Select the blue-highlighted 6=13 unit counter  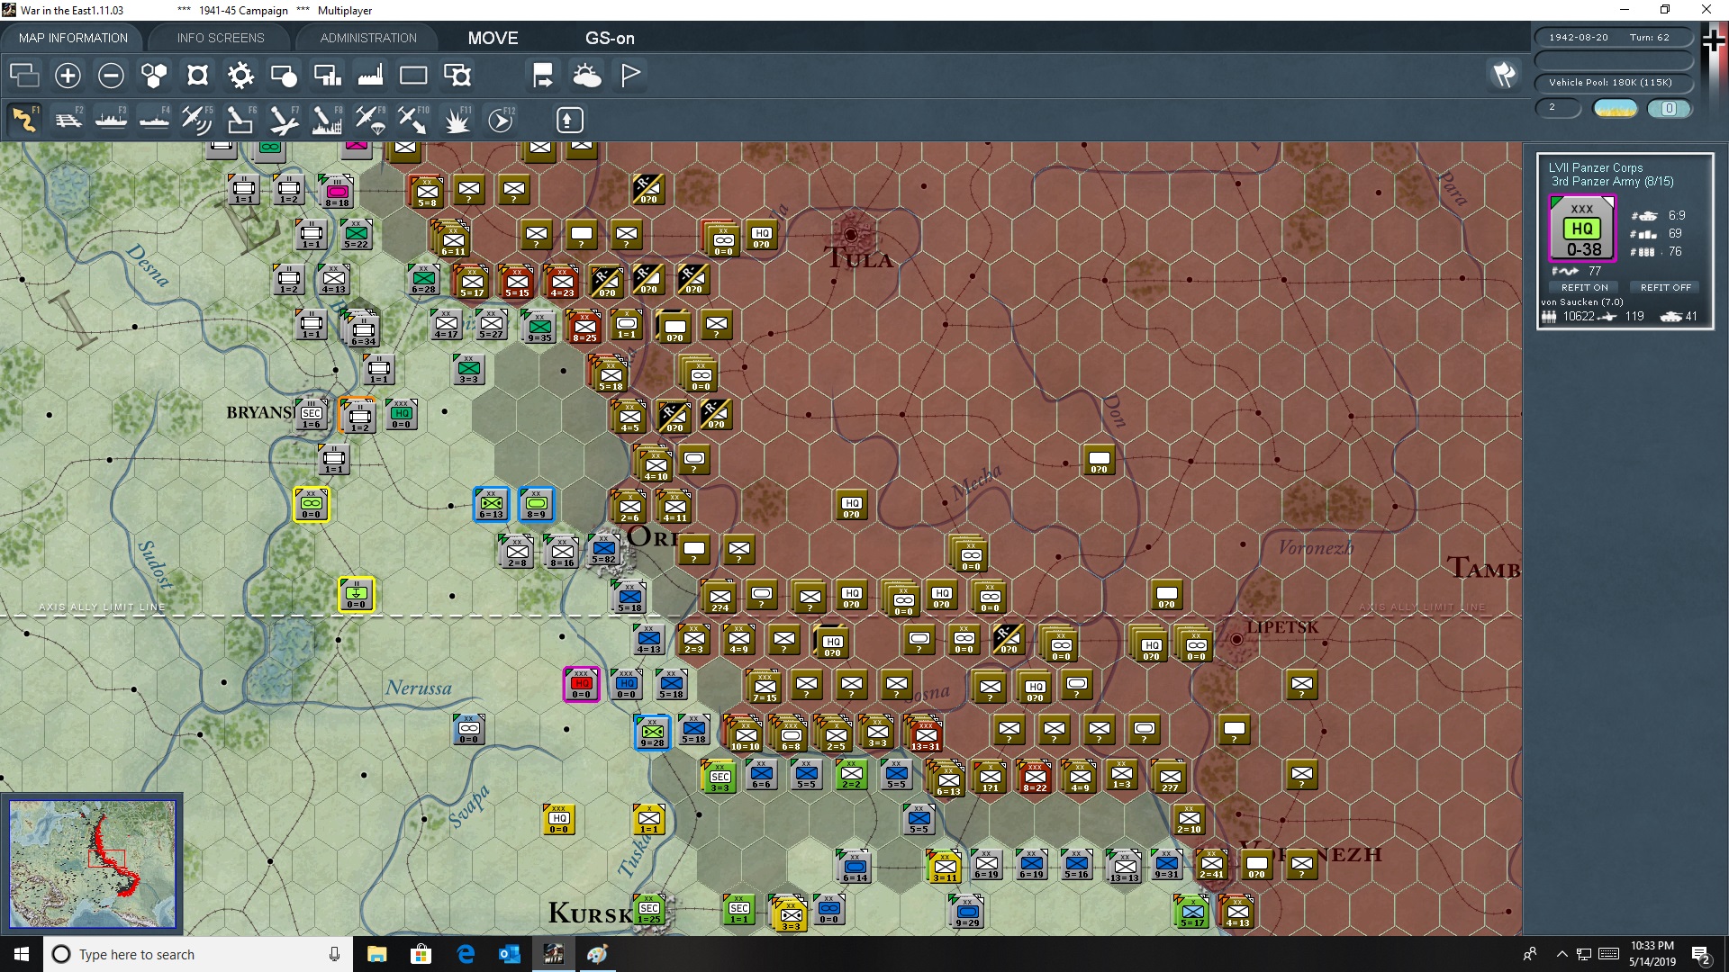click(x=491, y=505)
